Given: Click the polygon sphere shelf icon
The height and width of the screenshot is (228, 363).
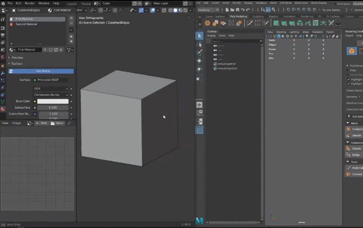Looking at the screenshot, I should (x=207, y=23).
